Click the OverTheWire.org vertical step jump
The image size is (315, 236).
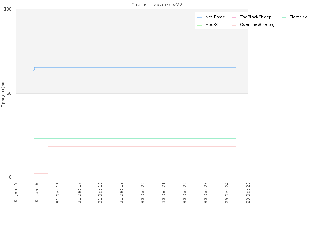48,160
